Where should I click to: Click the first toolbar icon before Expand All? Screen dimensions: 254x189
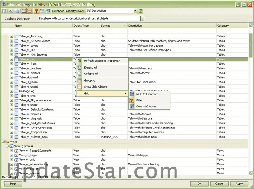pyautogui.click(x=4, y=11)
